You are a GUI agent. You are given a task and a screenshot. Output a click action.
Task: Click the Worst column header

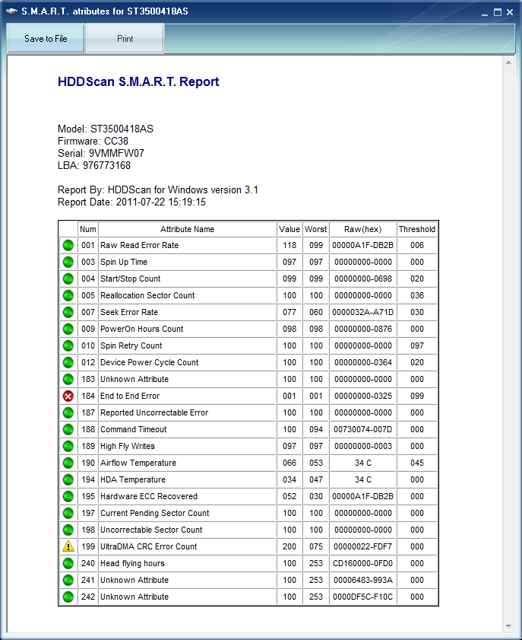316,229
